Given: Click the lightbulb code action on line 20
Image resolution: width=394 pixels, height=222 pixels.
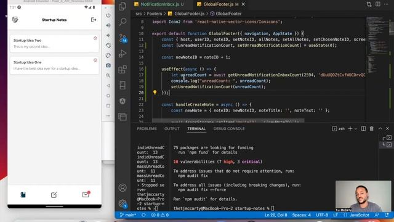Looking at the screenshot, I should coord(155,92).
